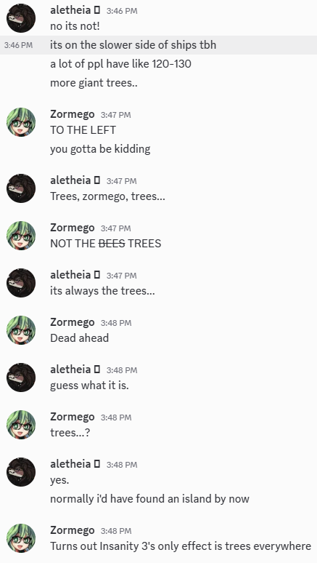
Task: Open Zormego's avatar beside "TO THE LEFT"
Action: click(21, 122)
